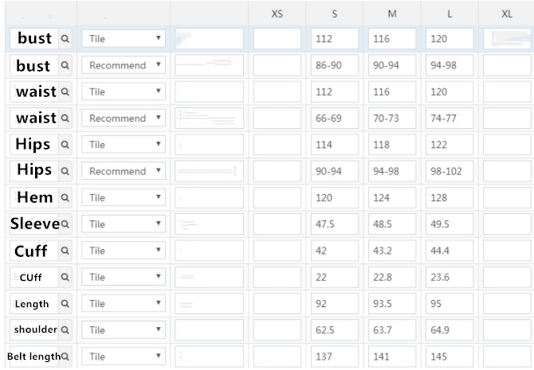Click search icon in bust Recommend row

click(x=65, y=66)
